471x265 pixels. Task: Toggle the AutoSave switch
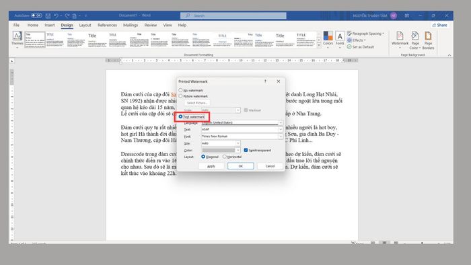point(36,15)
